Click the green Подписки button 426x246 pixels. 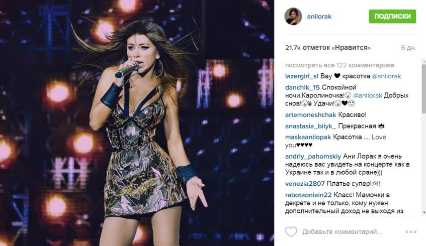pyautogui.click(x=392, y=16)
